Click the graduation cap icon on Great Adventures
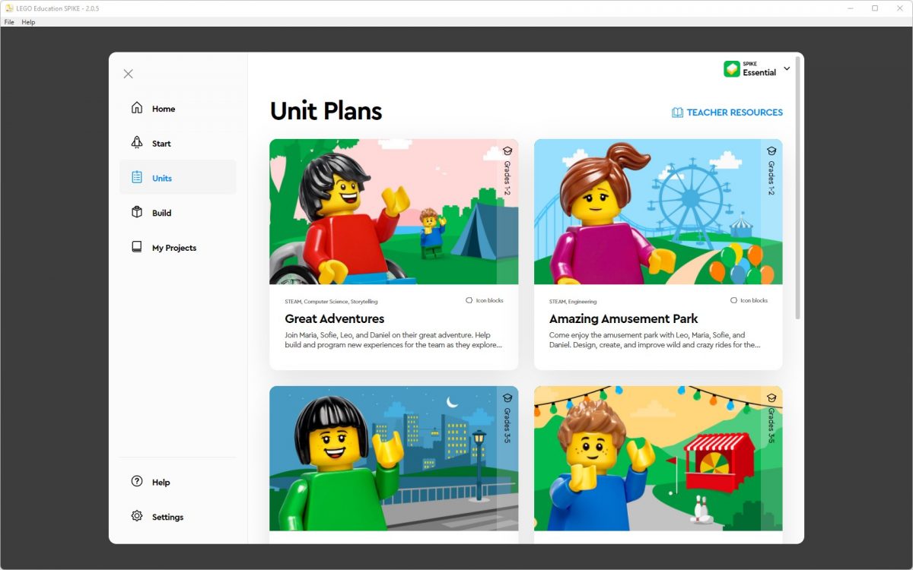Image resolution: width=913 pixels, height=570 pixels. 507,150
